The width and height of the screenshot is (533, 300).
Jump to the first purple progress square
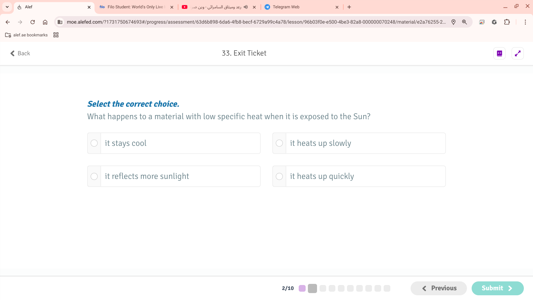pyautogui.click(x=302, y=288)
